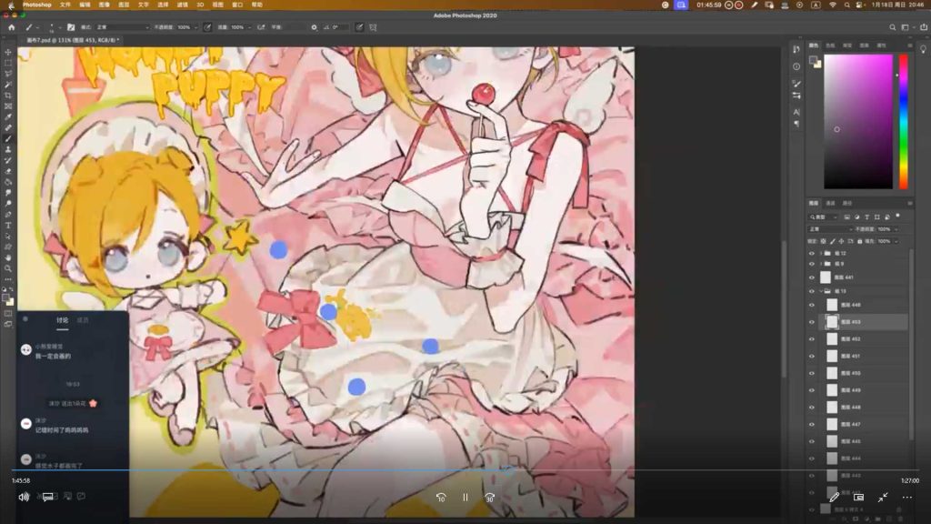Select the Type tool
Screen dimensions: 931x524
click(x=8, y=225)
